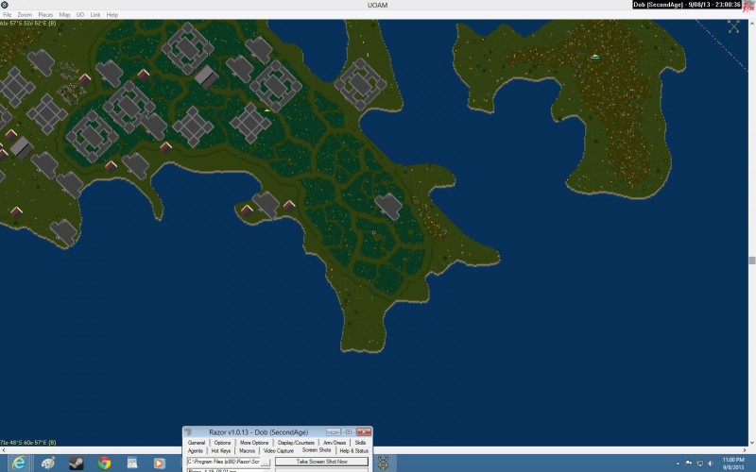756x472 pixels.
Task: Open Razor's Display/Counters tab
Action: coord(296,442)
